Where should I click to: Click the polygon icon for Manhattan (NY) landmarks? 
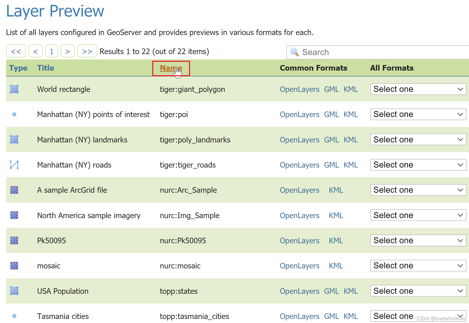pos(14,139)
